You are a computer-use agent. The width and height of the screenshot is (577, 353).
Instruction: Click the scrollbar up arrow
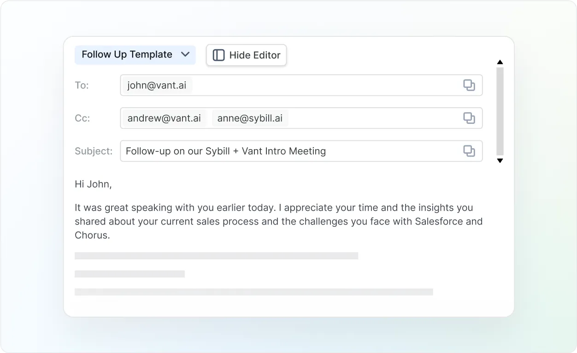click(500, 62)
